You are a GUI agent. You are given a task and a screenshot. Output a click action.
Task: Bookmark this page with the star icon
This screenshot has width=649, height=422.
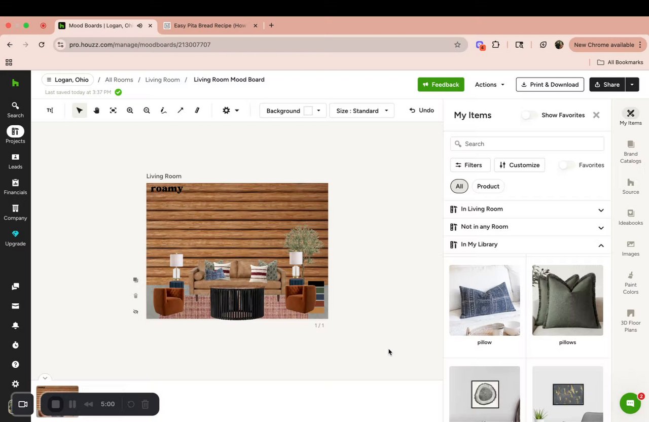[457, 45]
